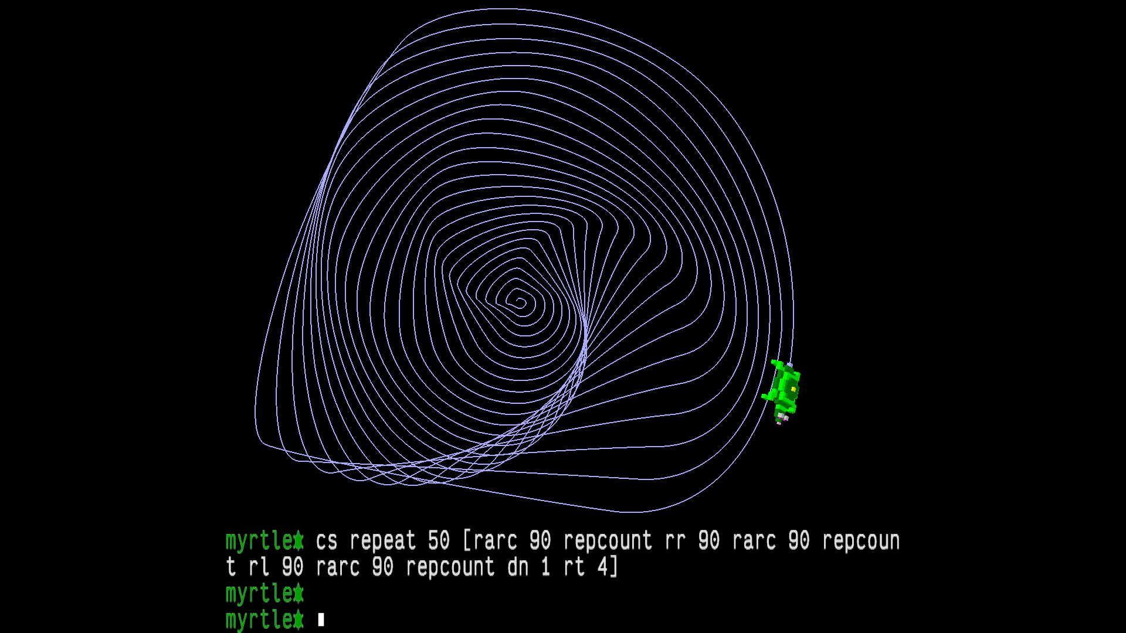The height and width of the screenshot is (633, 1126).
Task: Click the number 50 after repeat
Action: tap(439, 541)
